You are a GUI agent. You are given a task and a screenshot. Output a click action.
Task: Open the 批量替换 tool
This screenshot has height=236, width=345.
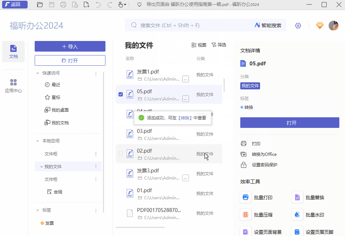(308, 197)
